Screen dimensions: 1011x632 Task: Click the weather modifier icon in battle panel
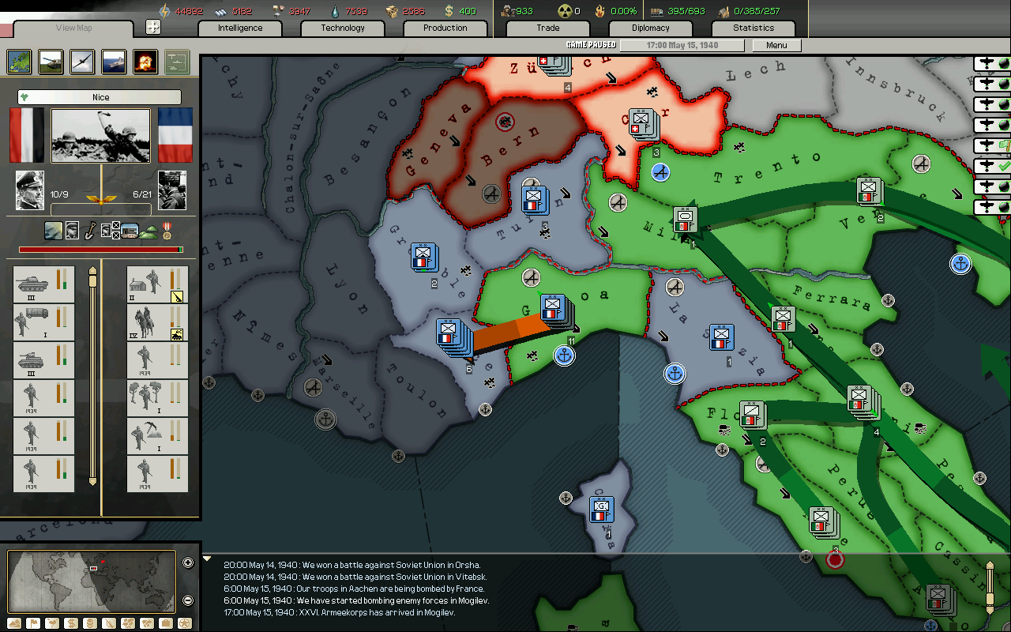[53, 231]
